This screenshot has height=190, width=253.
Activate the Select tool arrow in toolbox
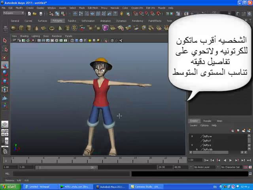(5, 41)
